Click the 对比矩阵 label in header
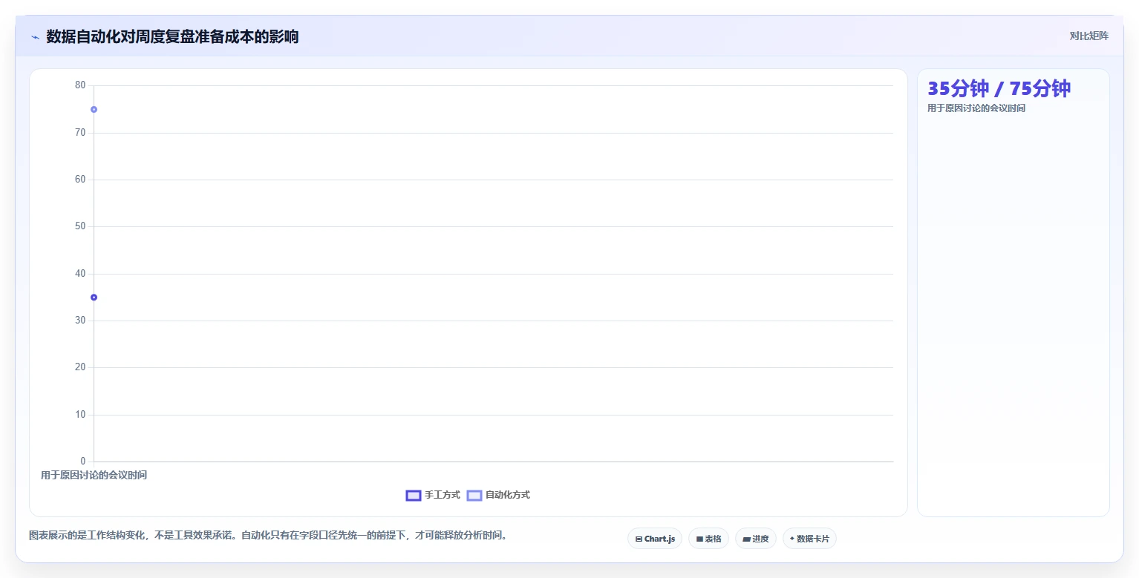This screenshot has height=578, width=1139. (1089, 36)
